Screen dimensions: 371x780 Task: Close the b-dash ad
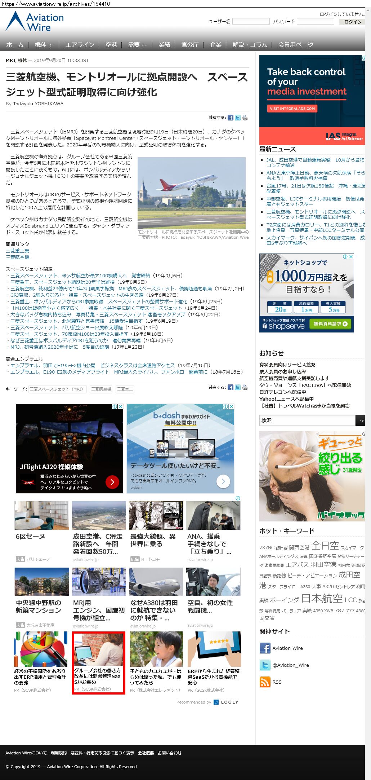[x=232, y=406]
